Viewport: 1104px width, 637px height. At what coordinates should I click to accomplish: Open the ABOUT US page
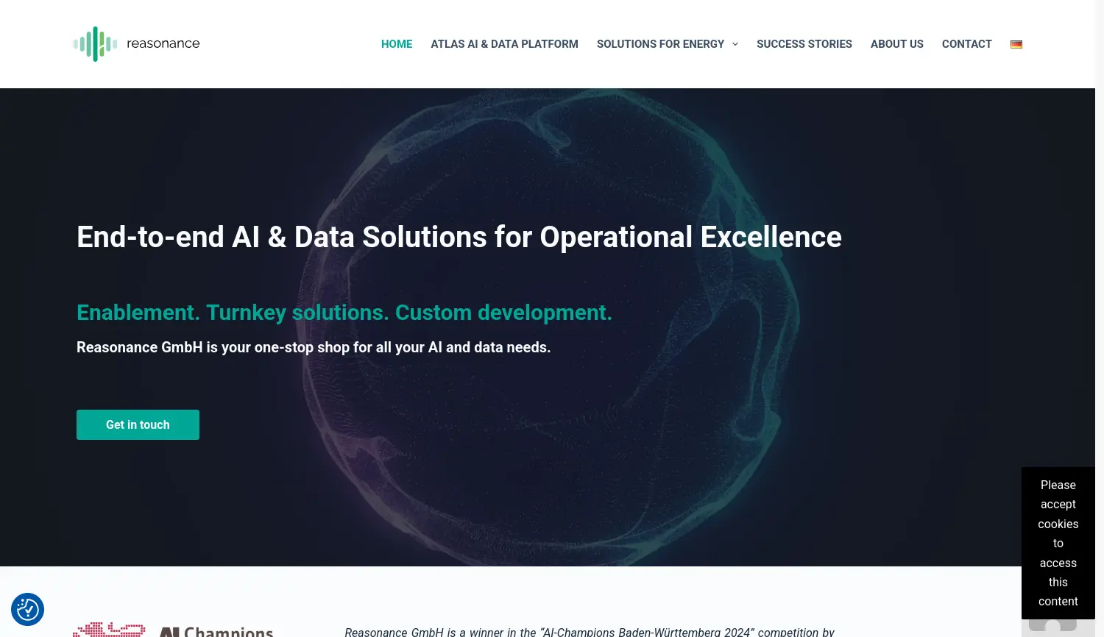(x=896, y=44)
